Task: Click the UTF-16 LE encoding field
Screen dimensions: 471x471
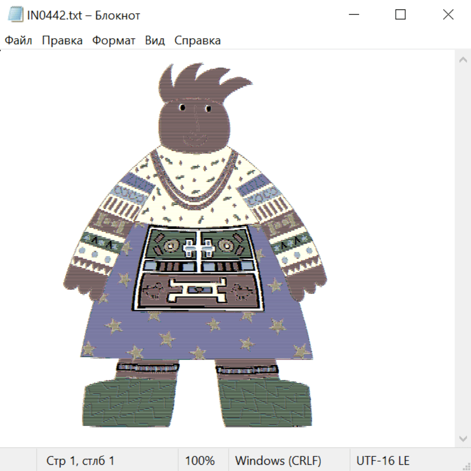Action: click(x=383, y=461)
